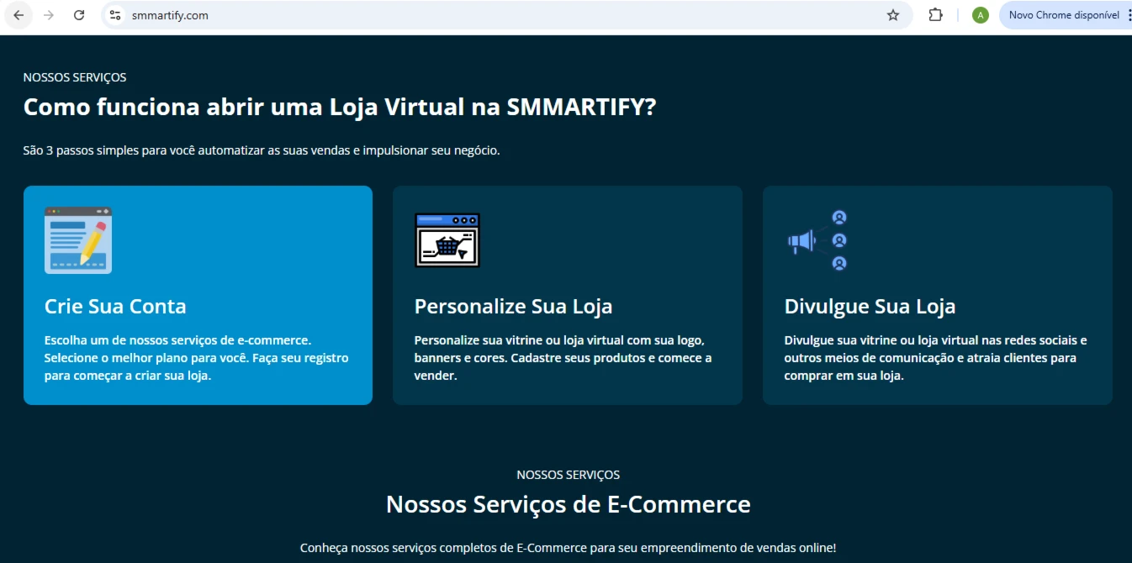The height and width of the screenshot is (563, 1132).
Task: Open Chrome's three-dot menu
Action: click(x=1129, y=15)
